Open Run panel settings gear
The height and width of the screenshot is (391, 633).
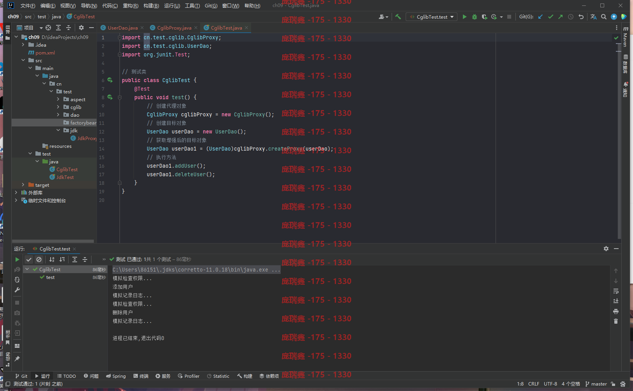(606, 249)
